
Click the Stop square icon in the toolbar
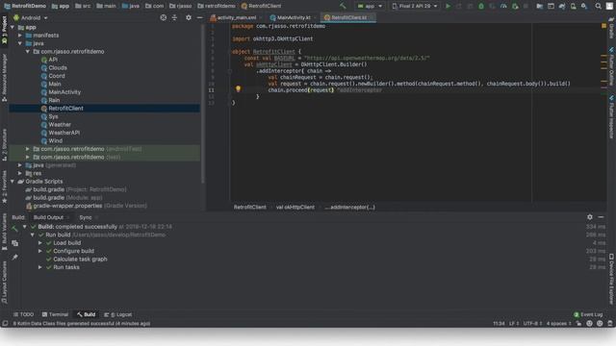(x=526, y=6)
